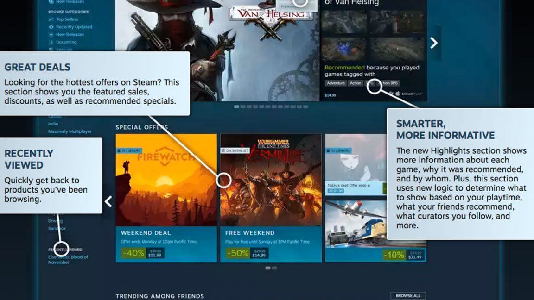Image resolution: width=534 pixels, height=300 pixels.
Task: Click the New Releases plus icon in sidebar
Action: 51,34
